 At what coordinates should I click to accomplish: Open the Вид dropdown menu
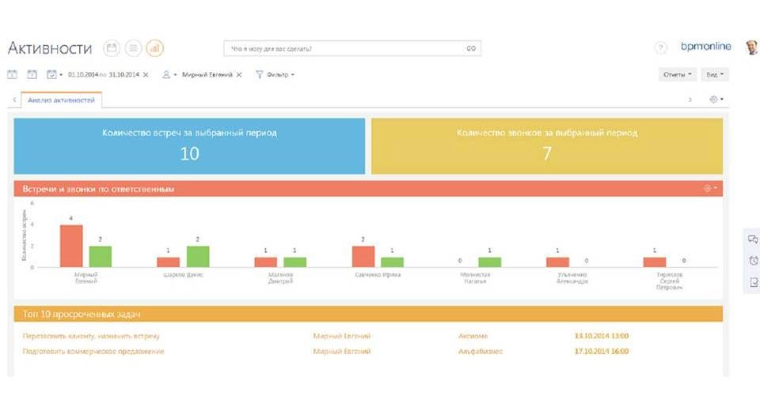tap(714, 75)
